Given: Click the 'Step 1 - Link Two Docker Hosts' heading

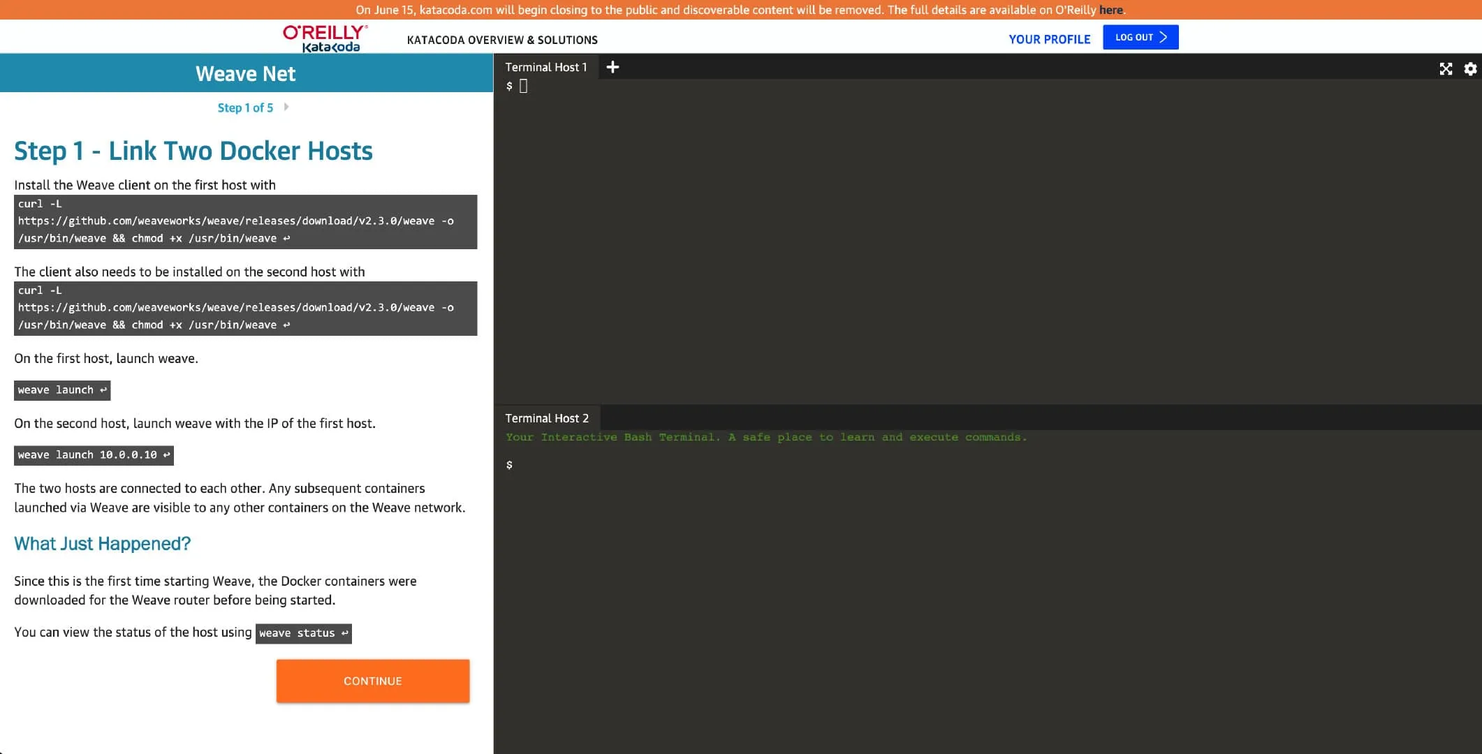Looking at the screenshot, I should [x=193, y=151].
